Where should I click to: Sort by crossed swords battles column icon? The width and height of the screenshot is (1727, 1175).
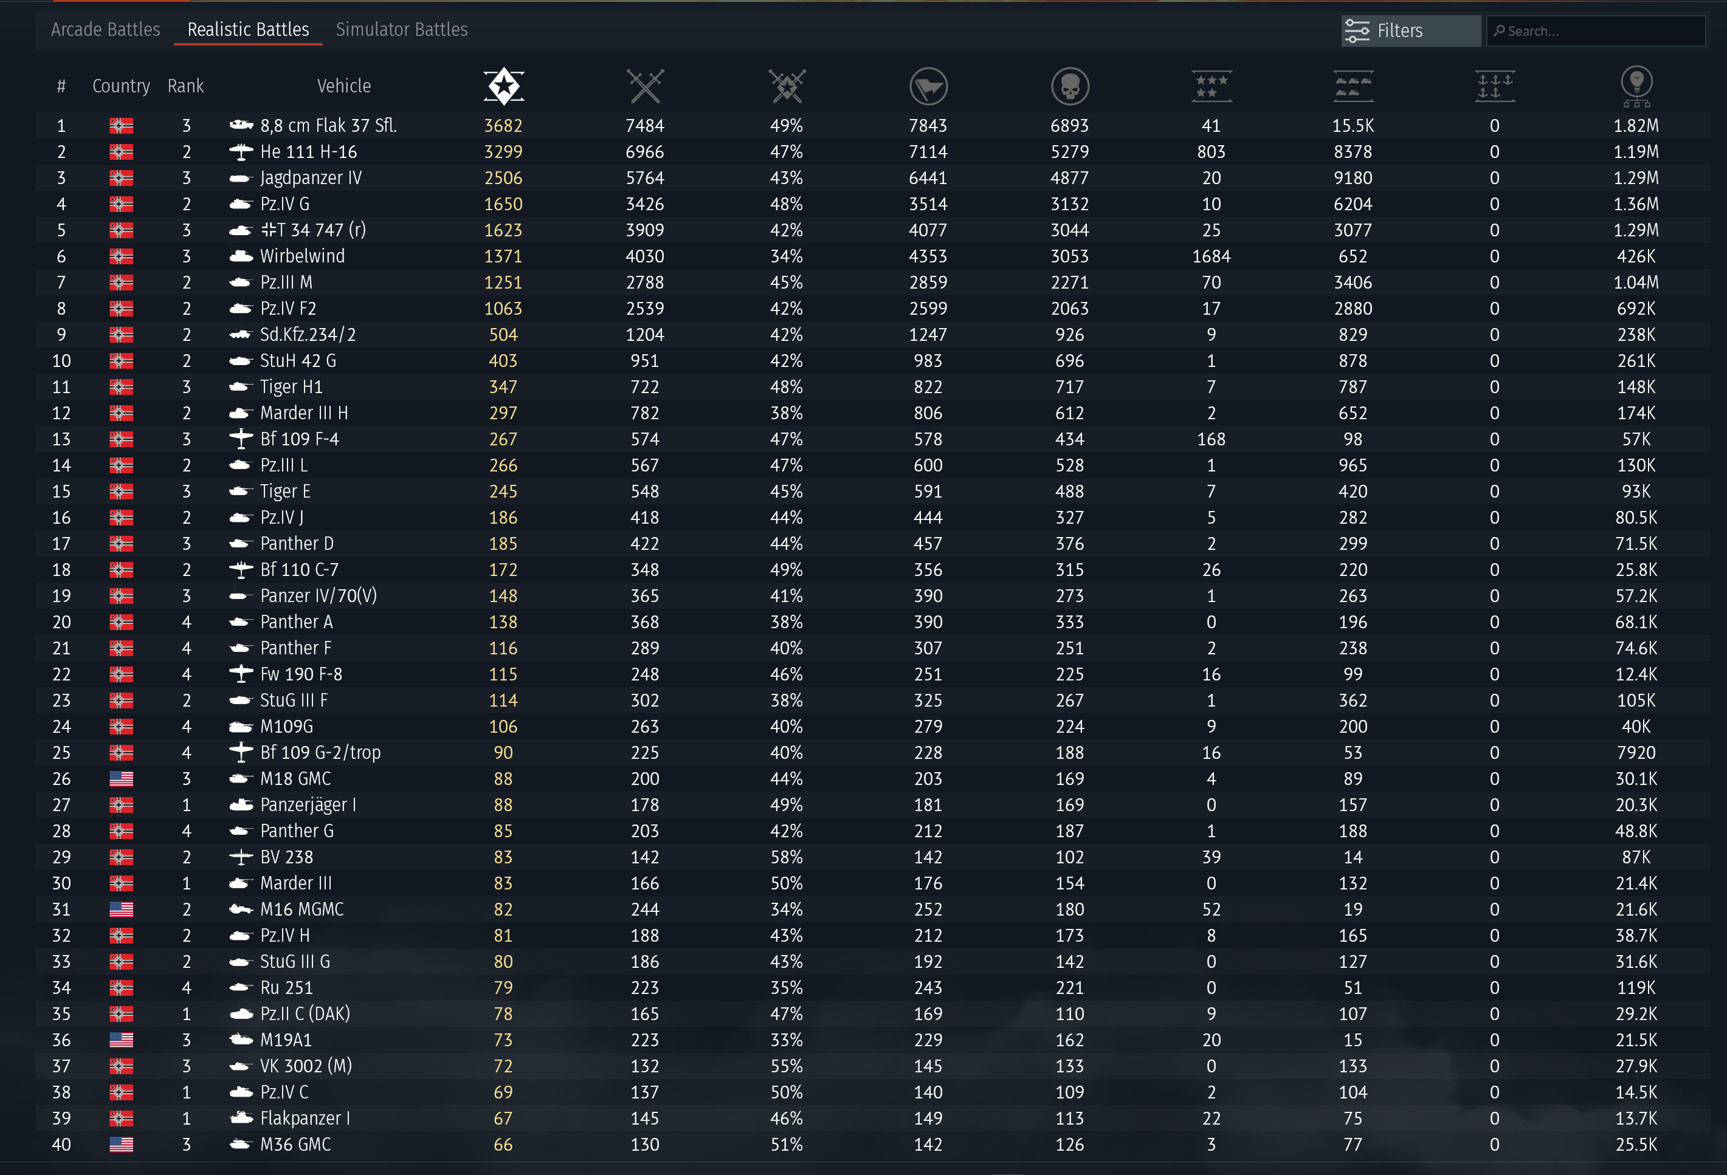point(644,86)
